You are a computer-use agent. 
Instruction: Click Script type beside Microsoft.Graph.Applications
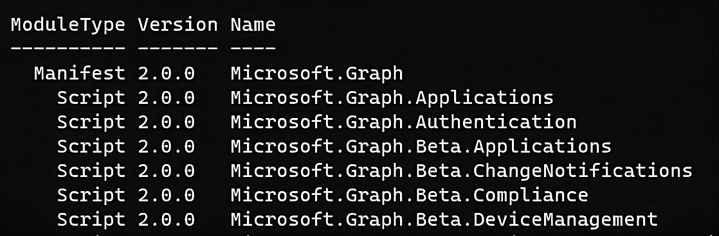91,98
